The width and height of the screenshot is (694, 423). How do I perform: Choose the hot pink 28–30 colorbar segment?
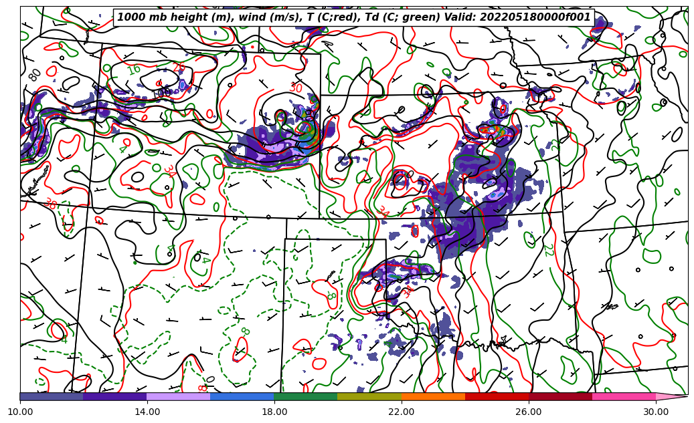coord(624,396)
